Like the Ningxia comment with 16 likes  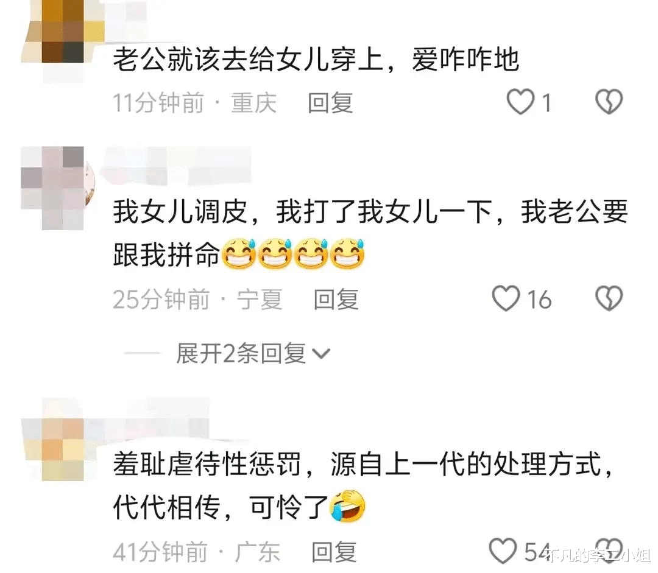click(506, 298)
